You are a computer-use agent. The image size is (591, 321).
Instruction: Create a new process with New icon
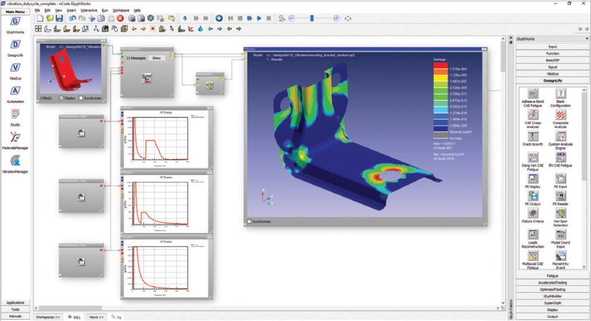[40, 18]
